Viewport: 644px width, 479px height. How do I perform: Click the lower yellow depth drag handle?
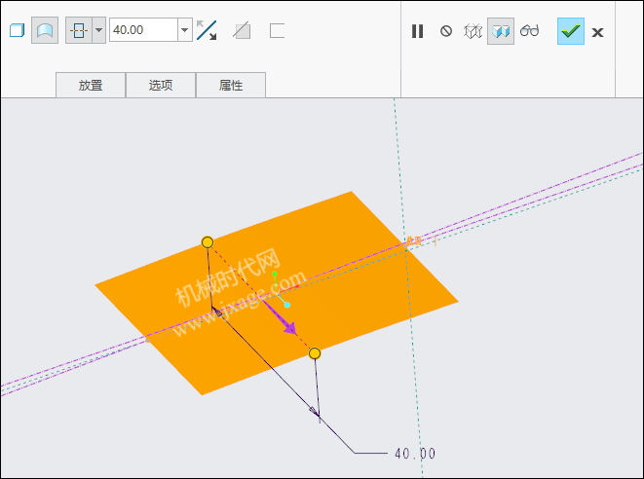pyautogui.click(x=315, y=353)
